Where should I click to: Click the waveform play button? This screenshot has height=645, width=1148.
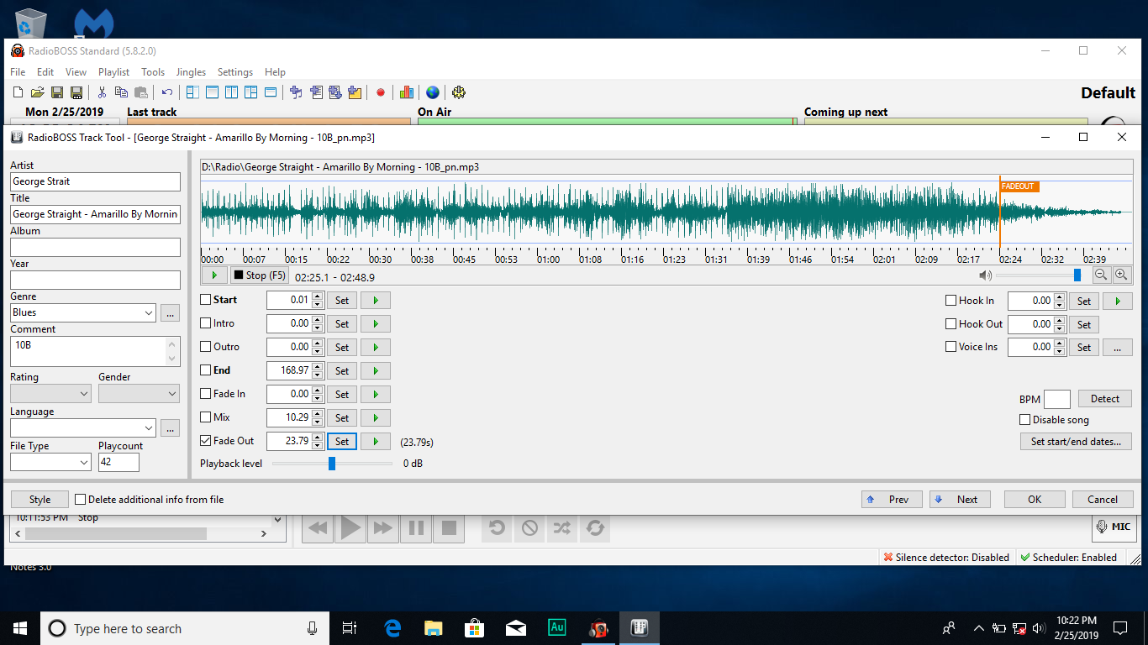point(214,275)
